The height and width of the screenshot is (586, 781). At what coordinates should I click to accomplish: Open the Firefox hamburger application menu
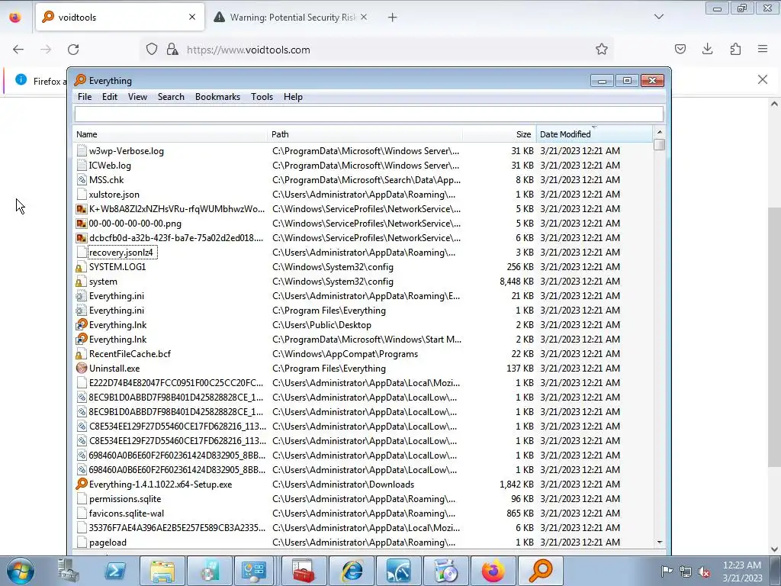(763, 49)
